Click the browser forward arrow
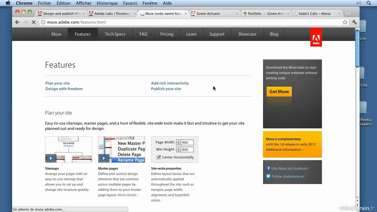Image resolution: width=377 pixels, height=212 pixels. 25,22
